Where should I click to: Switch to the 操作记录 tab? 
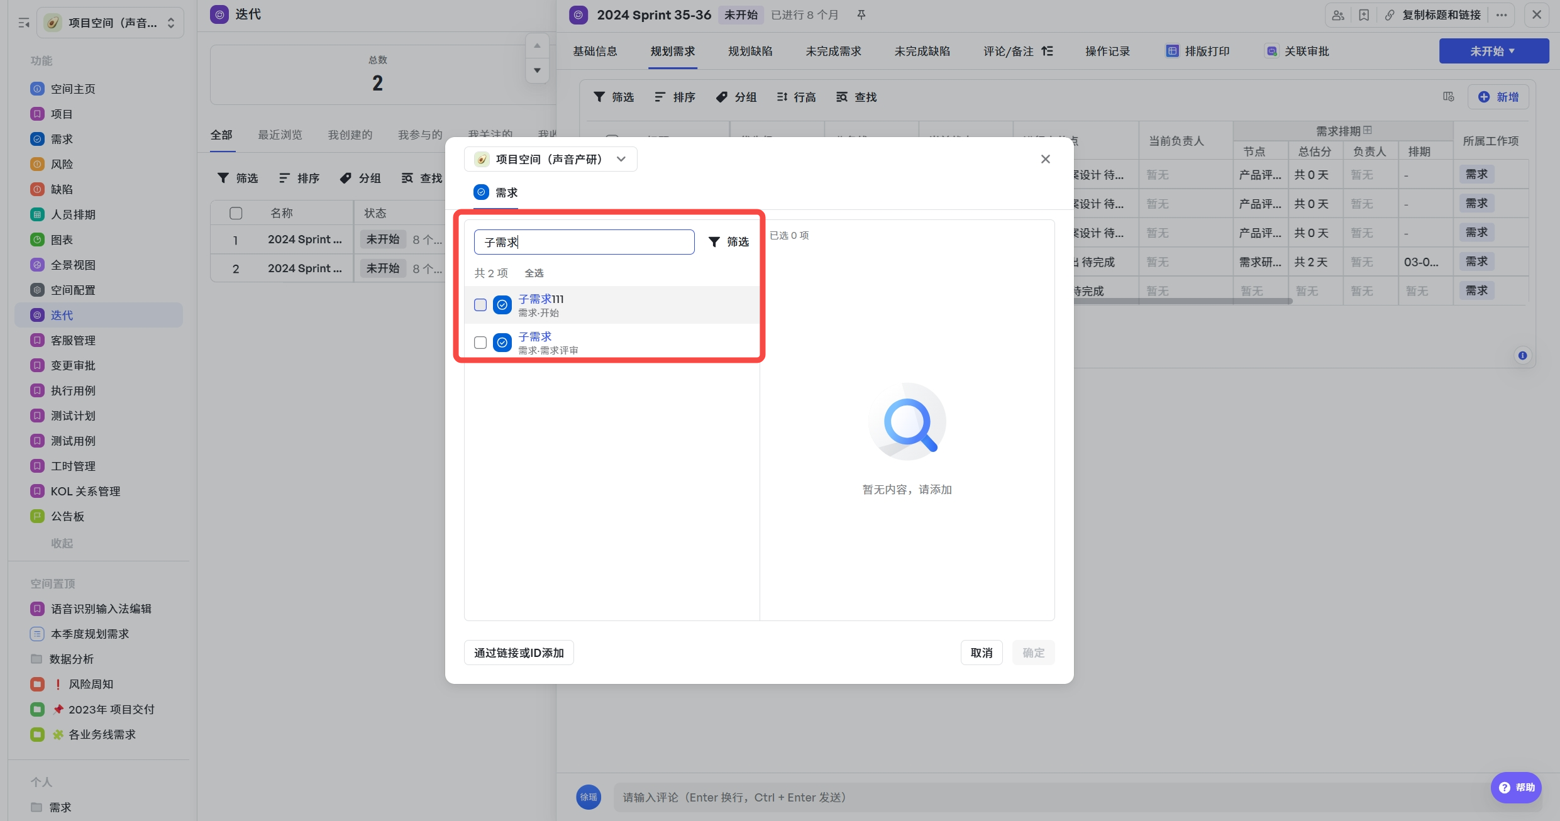point(1107,51)
